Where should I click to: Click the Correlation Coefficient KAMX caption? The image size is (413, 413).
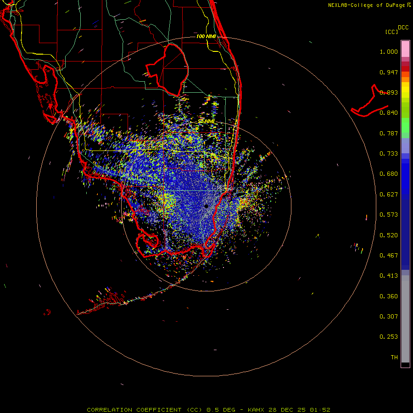[208, 410]
